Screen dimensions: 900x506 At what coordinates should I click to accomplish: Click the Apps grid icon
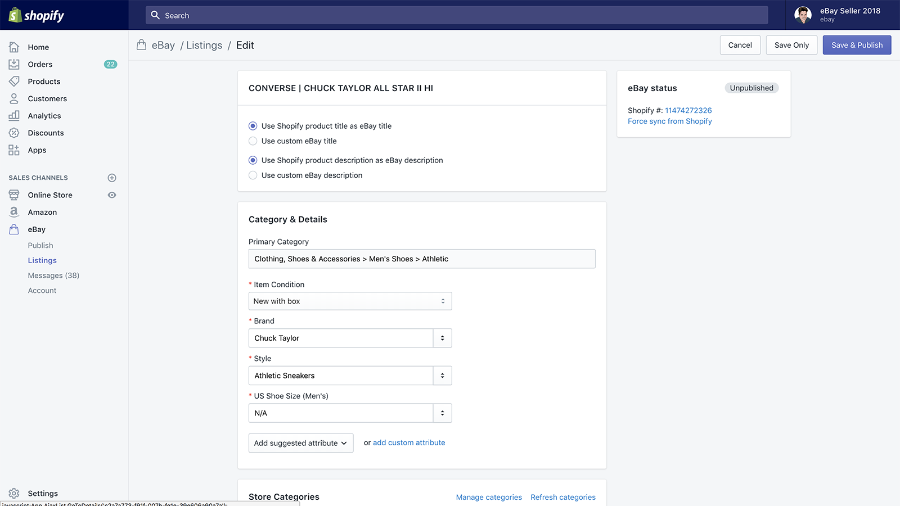14,150
